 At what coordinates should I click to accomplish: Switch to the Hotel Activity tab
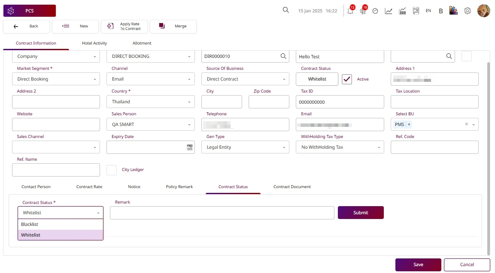[94, 43]
